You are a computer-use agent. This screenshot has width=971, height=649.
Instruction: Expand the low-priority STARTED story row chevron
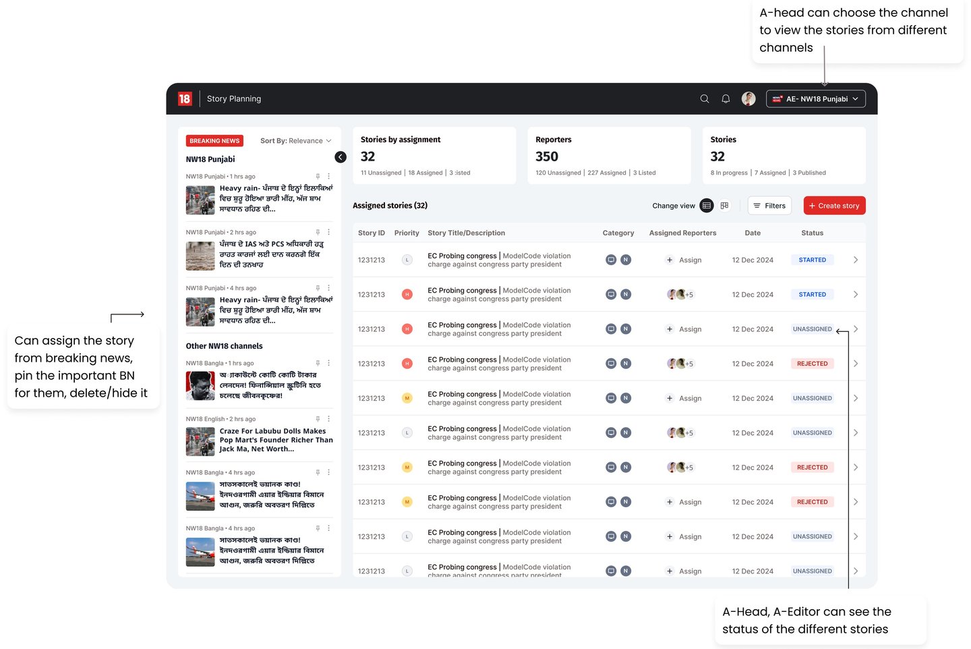click(x=856, y=260)
